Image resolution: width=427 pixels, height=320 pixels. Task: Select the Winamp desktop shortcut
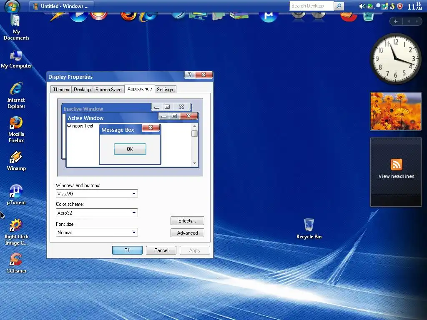16,161
